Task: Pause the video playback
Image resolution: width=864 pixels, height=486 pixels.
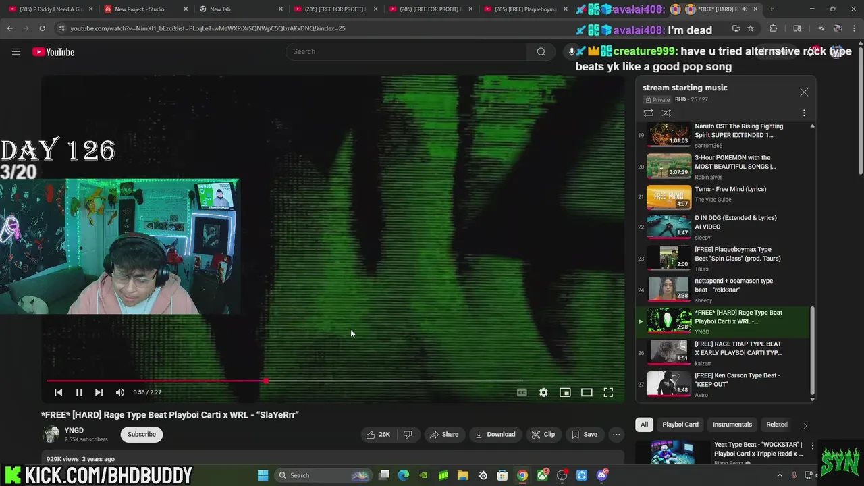Action: tap(79, 392)
